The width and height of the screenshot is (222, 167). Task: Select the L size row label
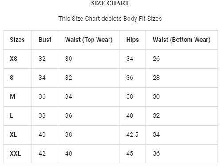pos(12,115)
